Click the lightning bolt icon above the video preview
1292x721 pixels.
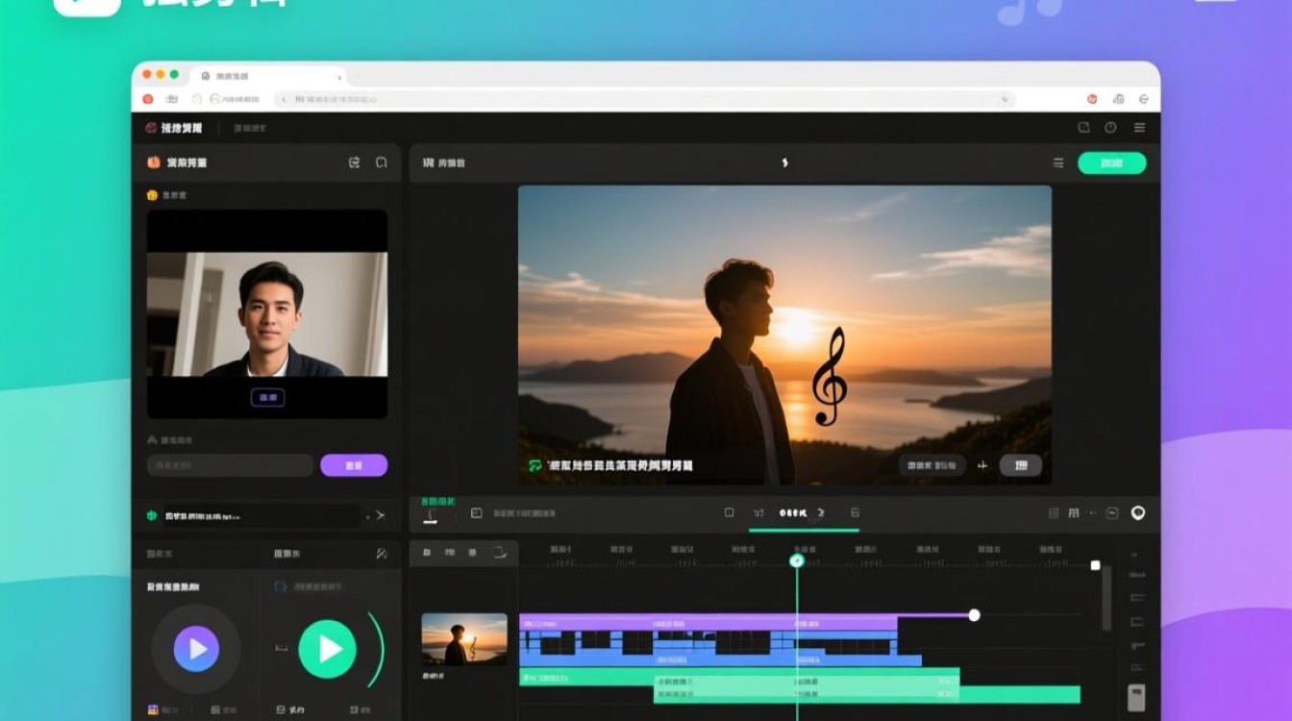784,163
